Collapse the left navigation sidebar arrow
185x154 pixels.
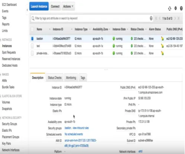pyautogui.click(x=27, y=10)
